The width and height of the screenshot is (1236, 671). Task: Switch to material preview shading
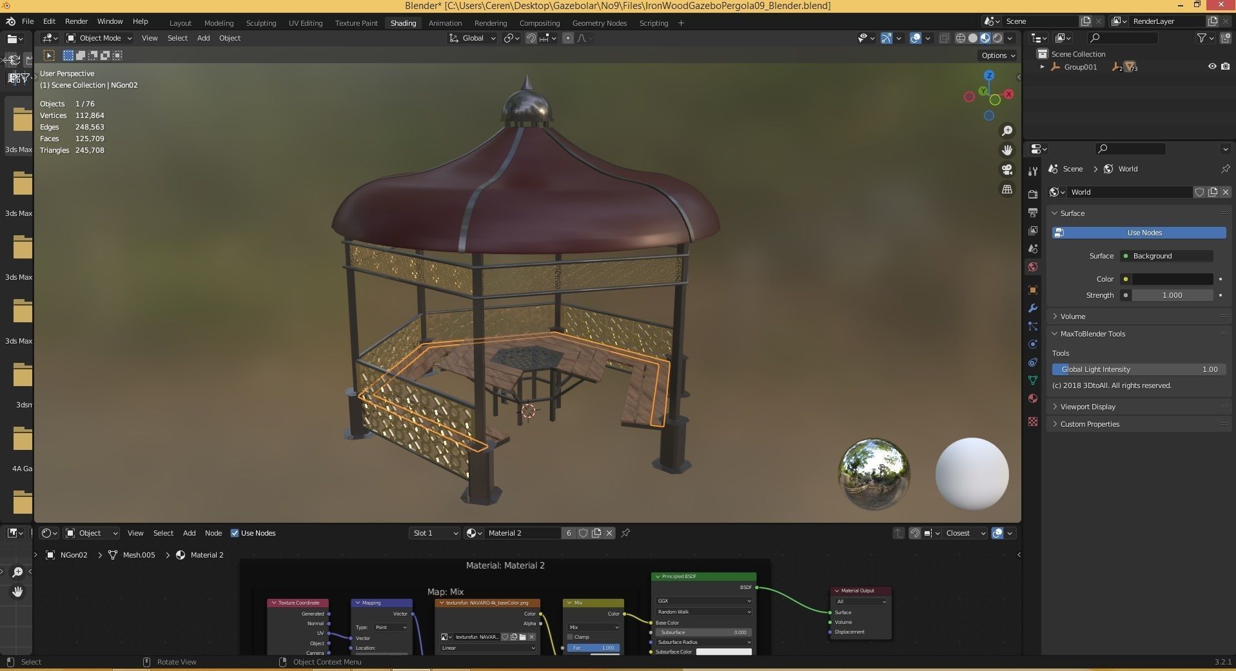985,38
